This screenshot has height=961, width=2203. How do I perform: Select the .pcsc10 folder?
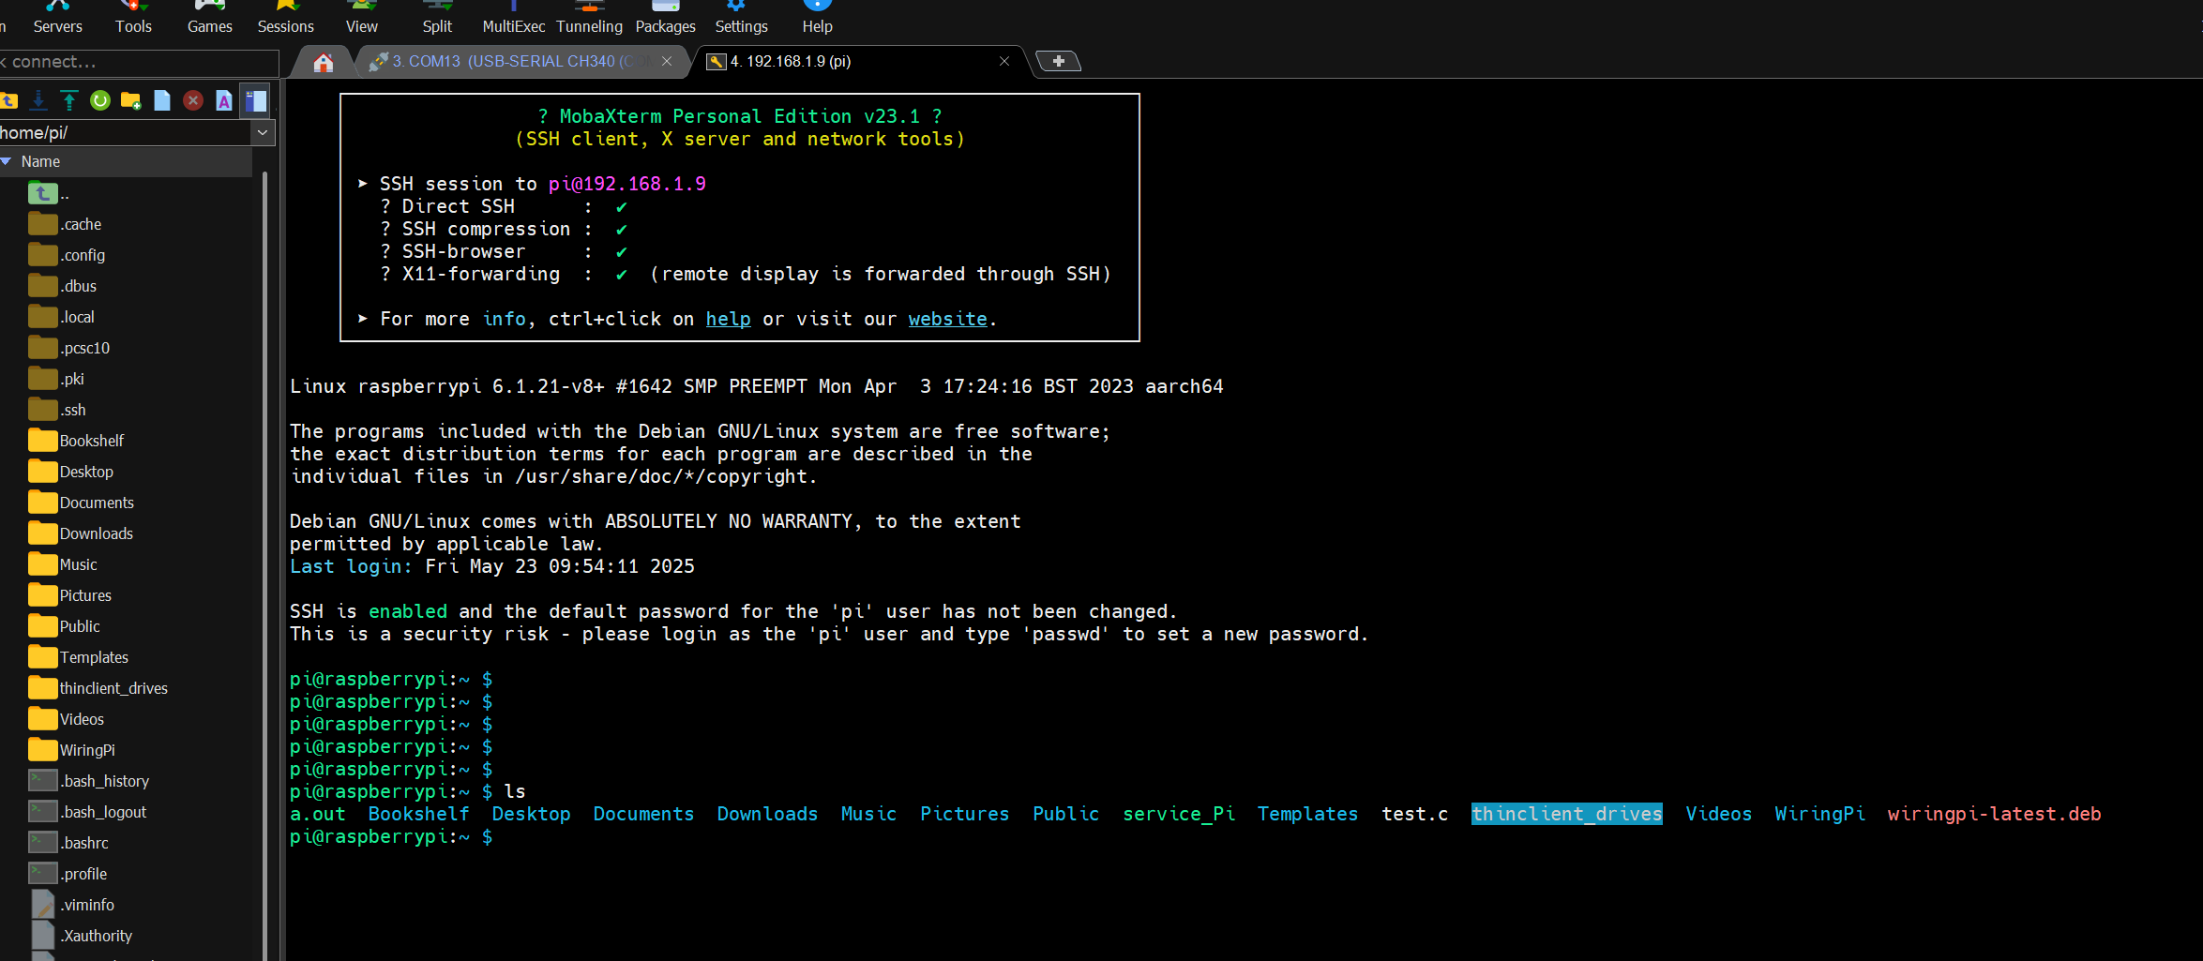pos(69,348)
